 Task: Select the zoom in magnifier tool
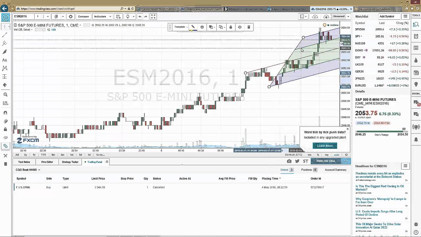[5, 94]
